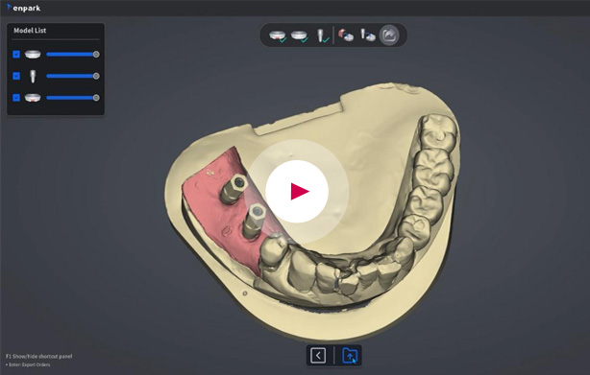Viewport: 590px width, 375px height.
Task: Adjust the plain model transparency slider
Action: pos(73,55)
